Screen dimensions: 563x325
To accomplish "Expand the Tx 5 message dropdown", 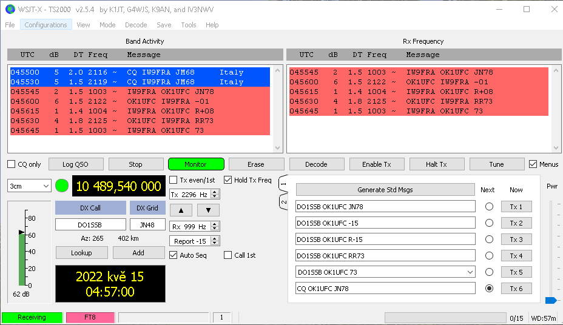I will 471,272.
